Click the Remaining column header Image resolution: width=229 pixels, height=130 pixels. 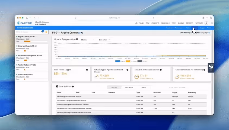[192, 92]
